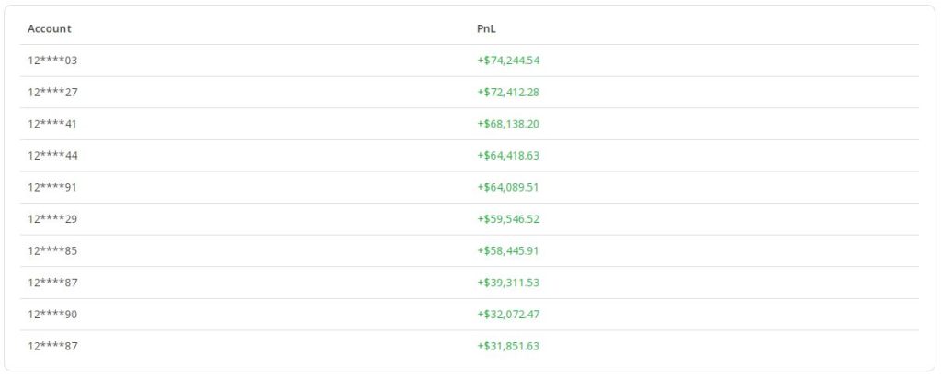Select account 12****27 row

pos(52,92)
